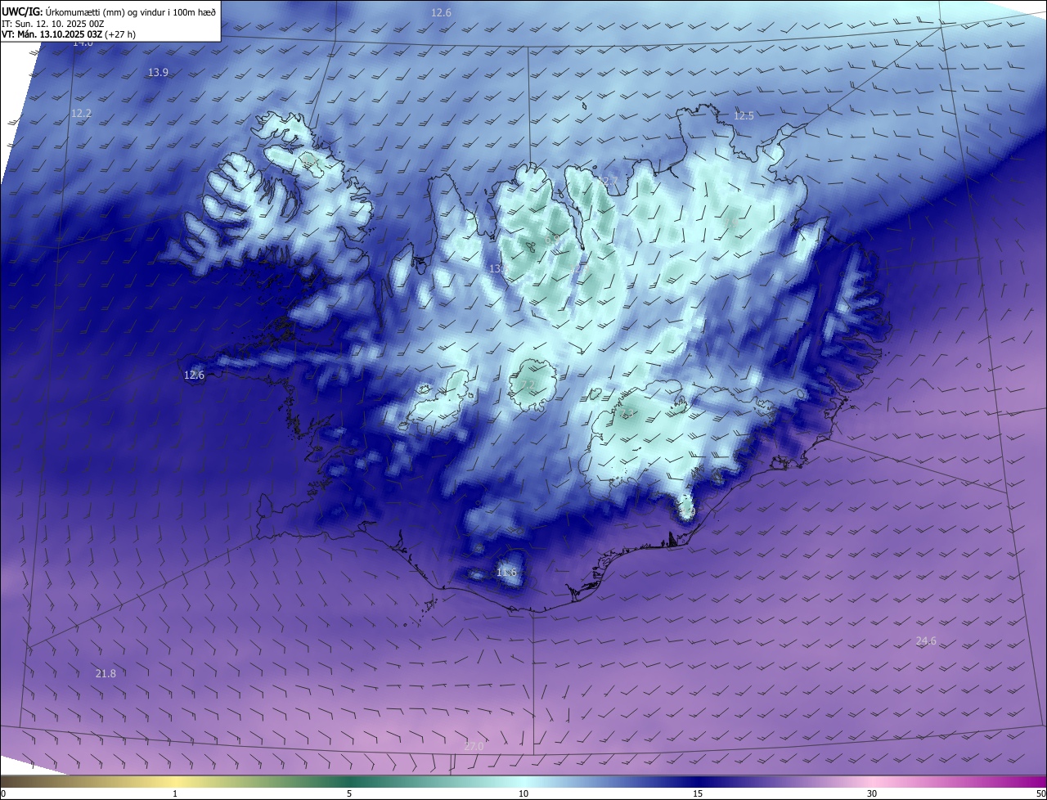The image size is (1047, 800).
Task: Click the 12.5 value off the northeast coast
Action: point(744,116)
